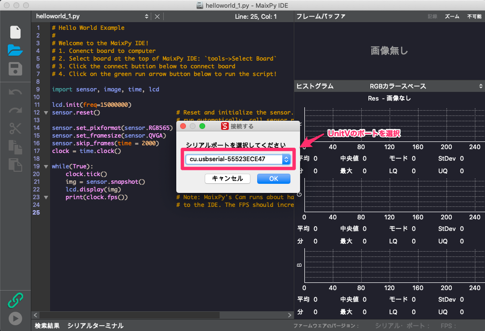
Task: Open the 検索結果 tab
Action: click(47, 326)
